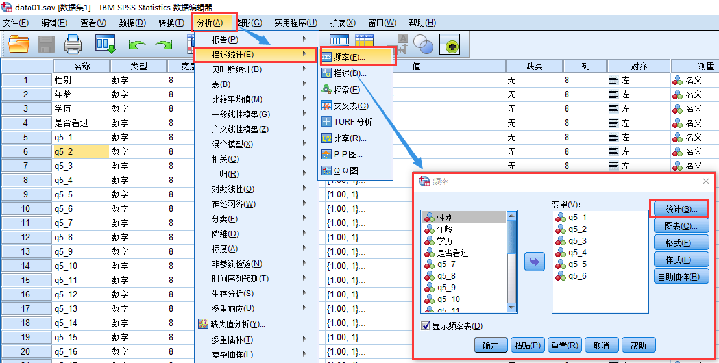
Task: Click the overlapping circles toolbar icon
Action: coord(423,44)
